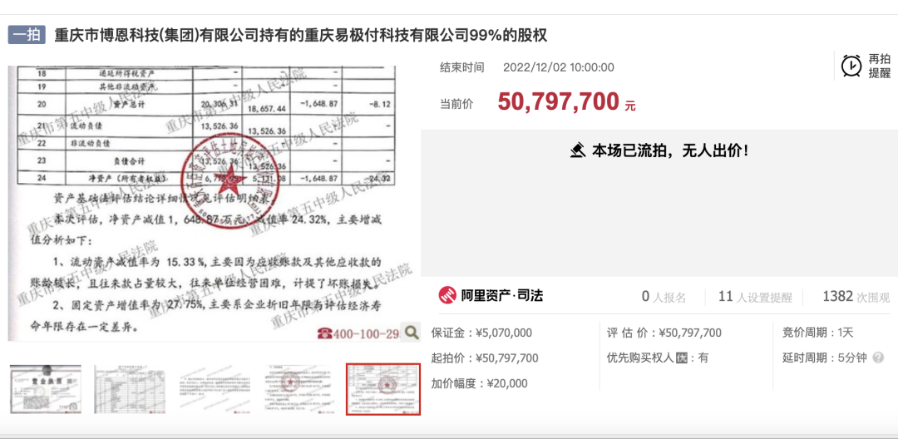Click the magnifier zoom icon on image
The image size is (898, 439).
(411, 332)
